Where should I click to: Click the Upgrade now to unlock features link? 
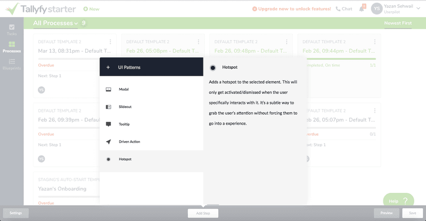(291, 9)
